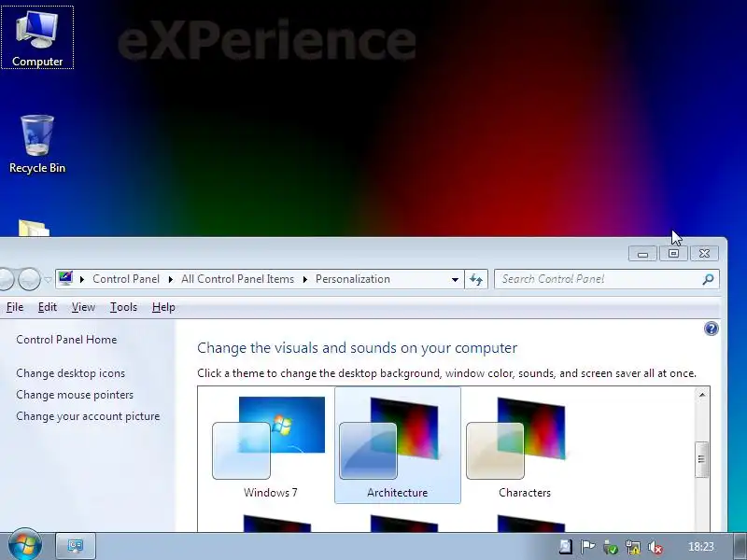
Task: Open the View menu
Action: tap(83, 307)
